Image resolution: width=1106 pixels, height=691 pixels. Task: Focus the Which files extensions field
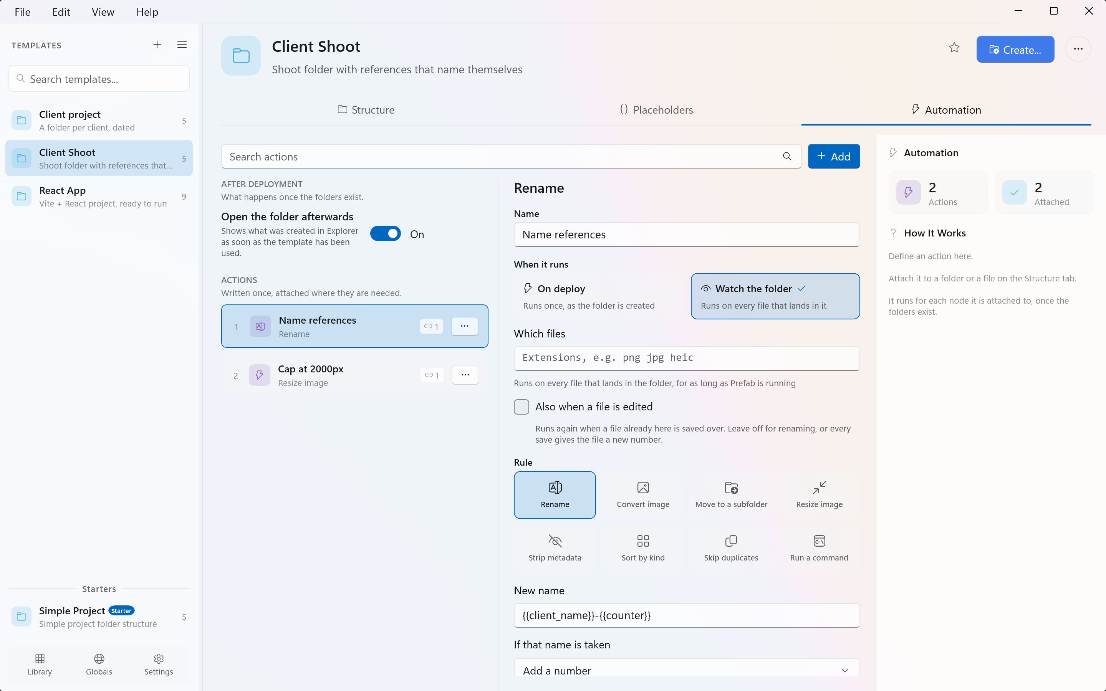click(687, 358)
